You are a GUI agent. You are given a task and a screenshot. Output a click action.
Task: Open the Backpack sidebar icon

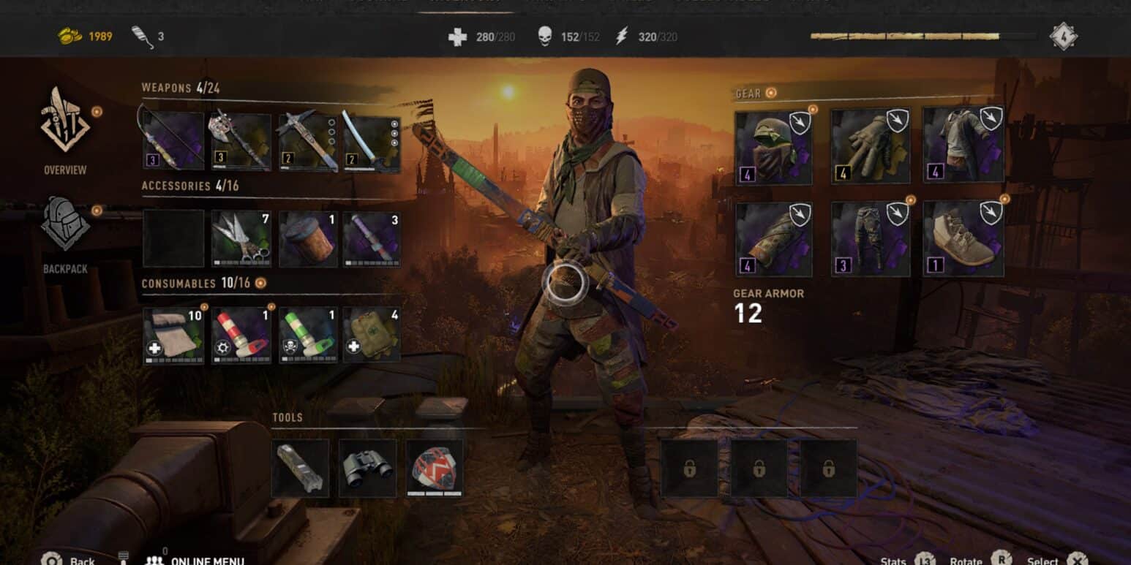65,224
